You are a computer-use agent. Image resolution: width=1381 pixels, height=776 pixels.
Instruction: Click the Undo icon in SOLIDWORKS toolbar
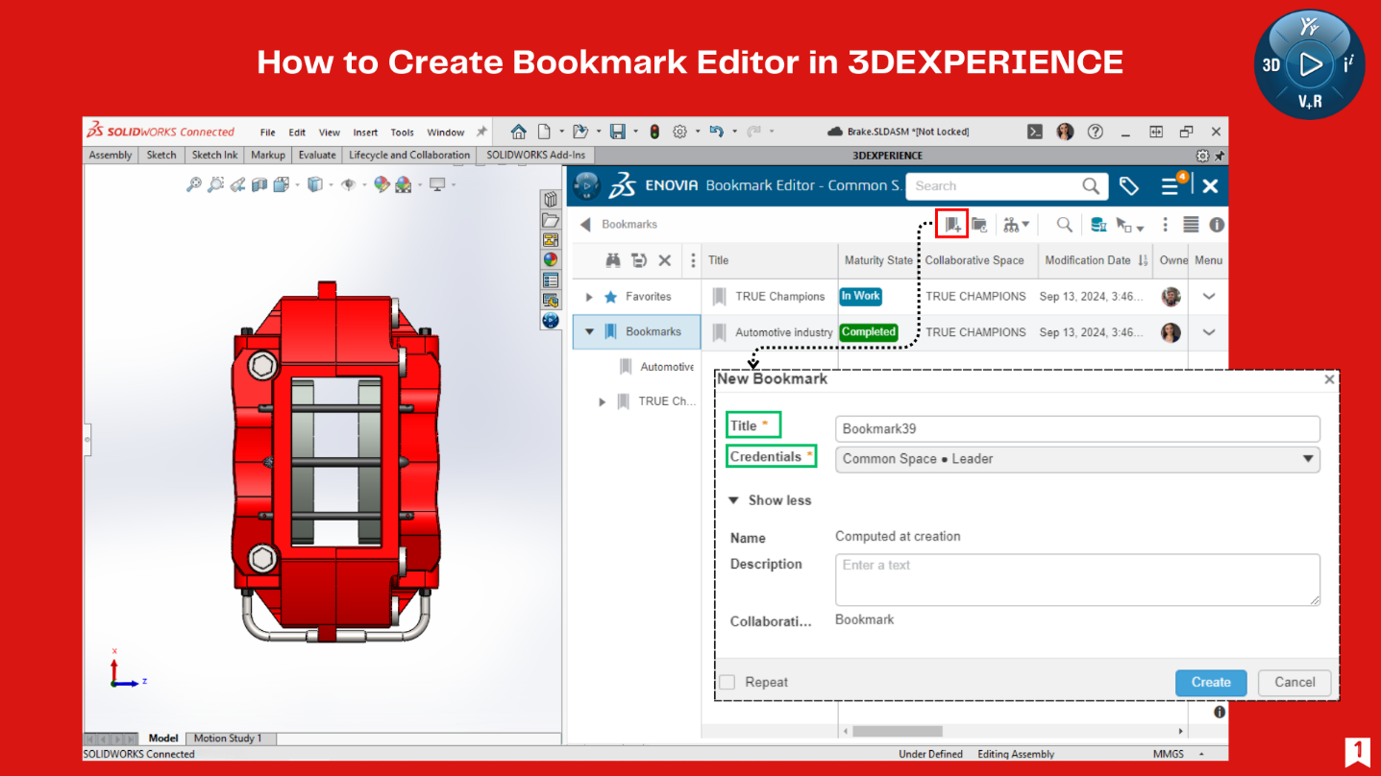(716, 132)
